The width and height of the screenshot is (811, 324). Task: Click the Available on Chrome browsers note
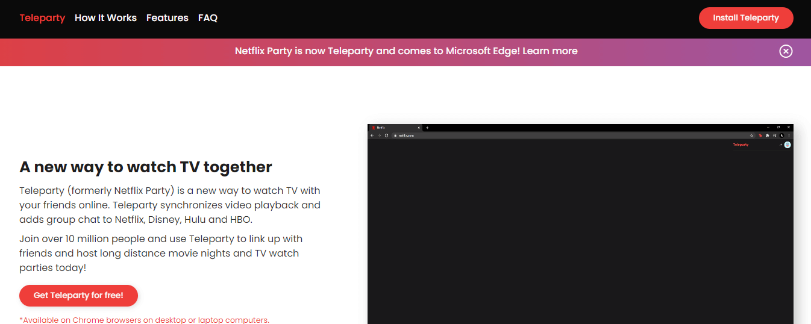(x=144, y=320)
